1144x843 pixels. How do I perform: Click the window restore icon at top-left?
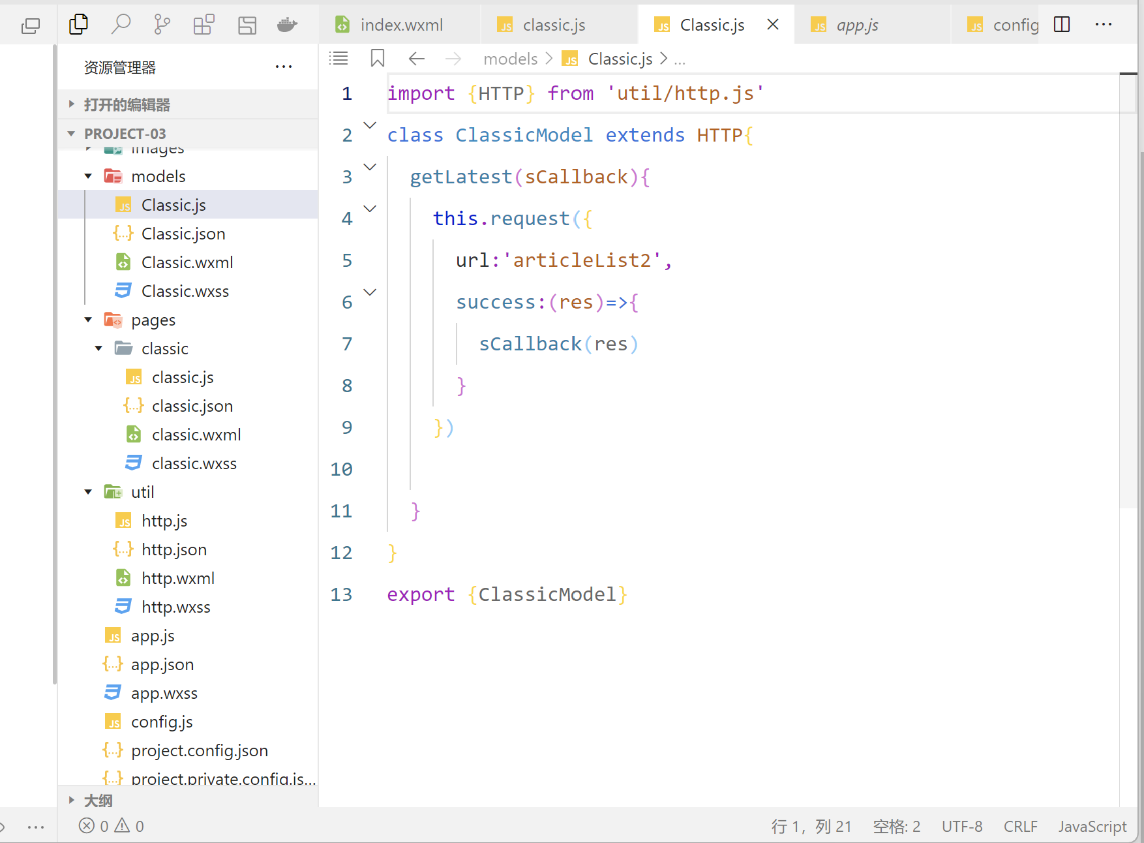pyautogui.click(x=31, y=25)
